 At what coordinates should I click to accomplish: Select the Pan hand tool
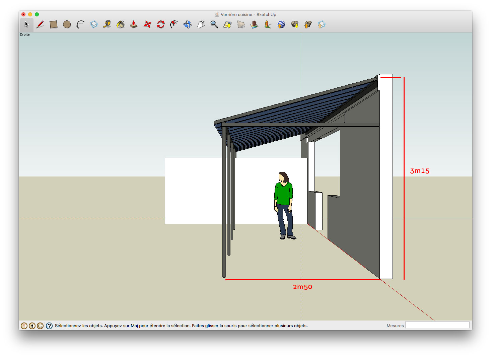[201, 24]
